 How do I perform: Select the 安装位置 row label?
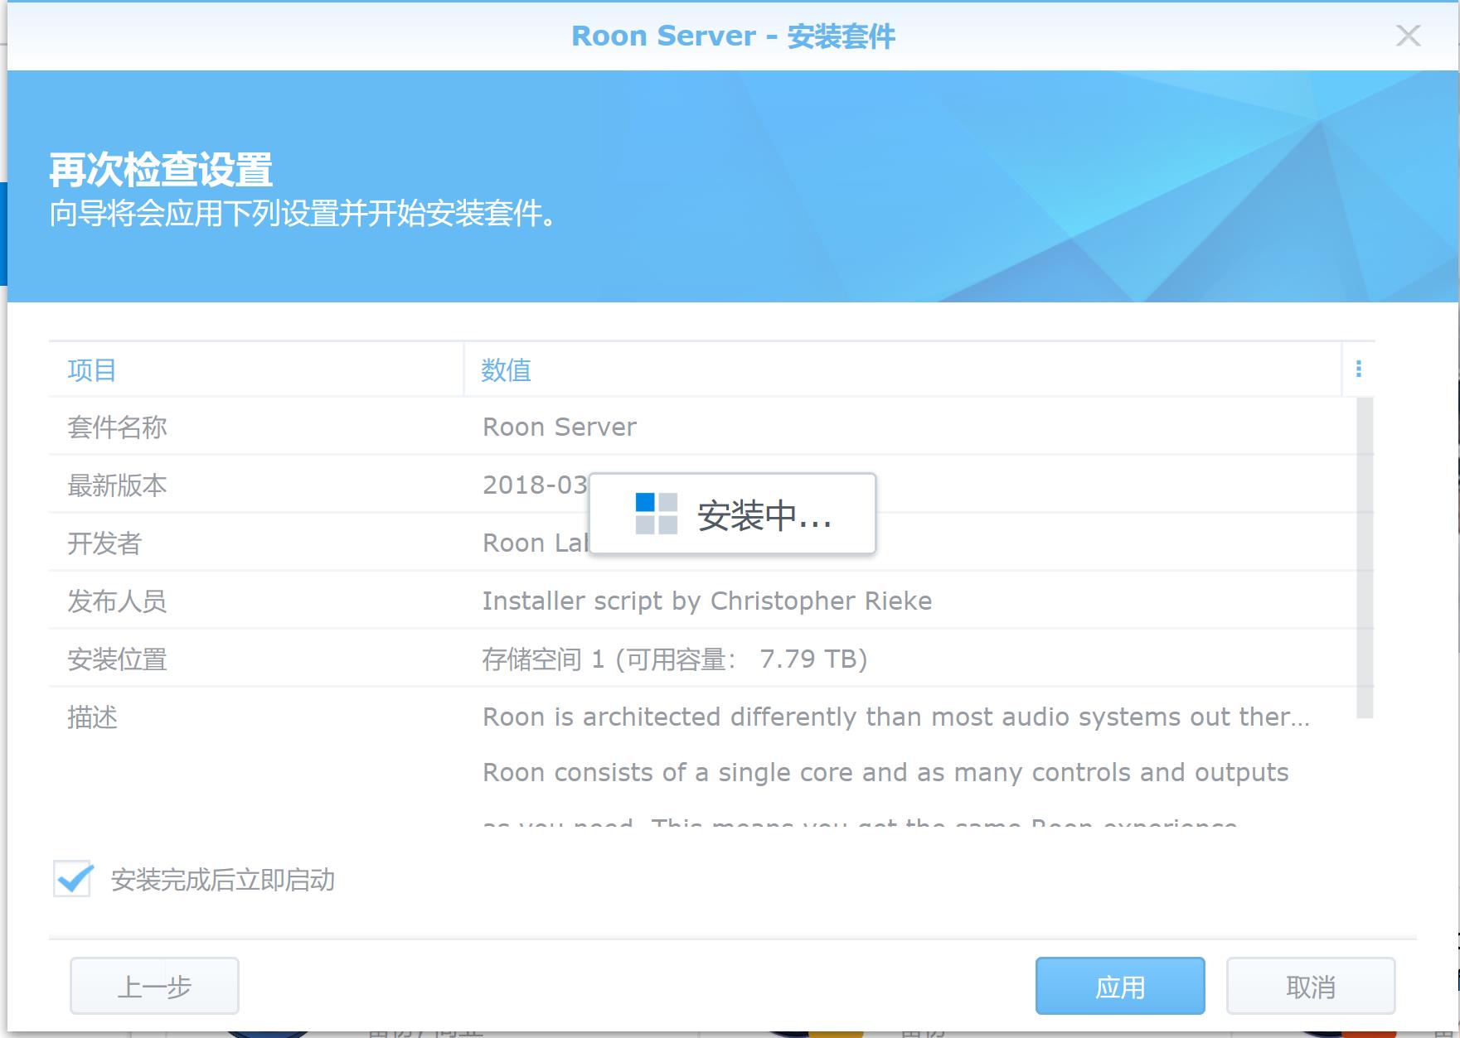[117, 659]
